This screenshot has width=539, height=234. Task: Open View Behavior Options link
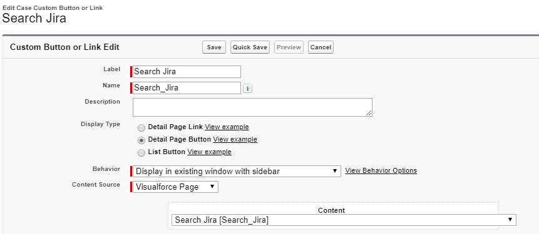381,170
